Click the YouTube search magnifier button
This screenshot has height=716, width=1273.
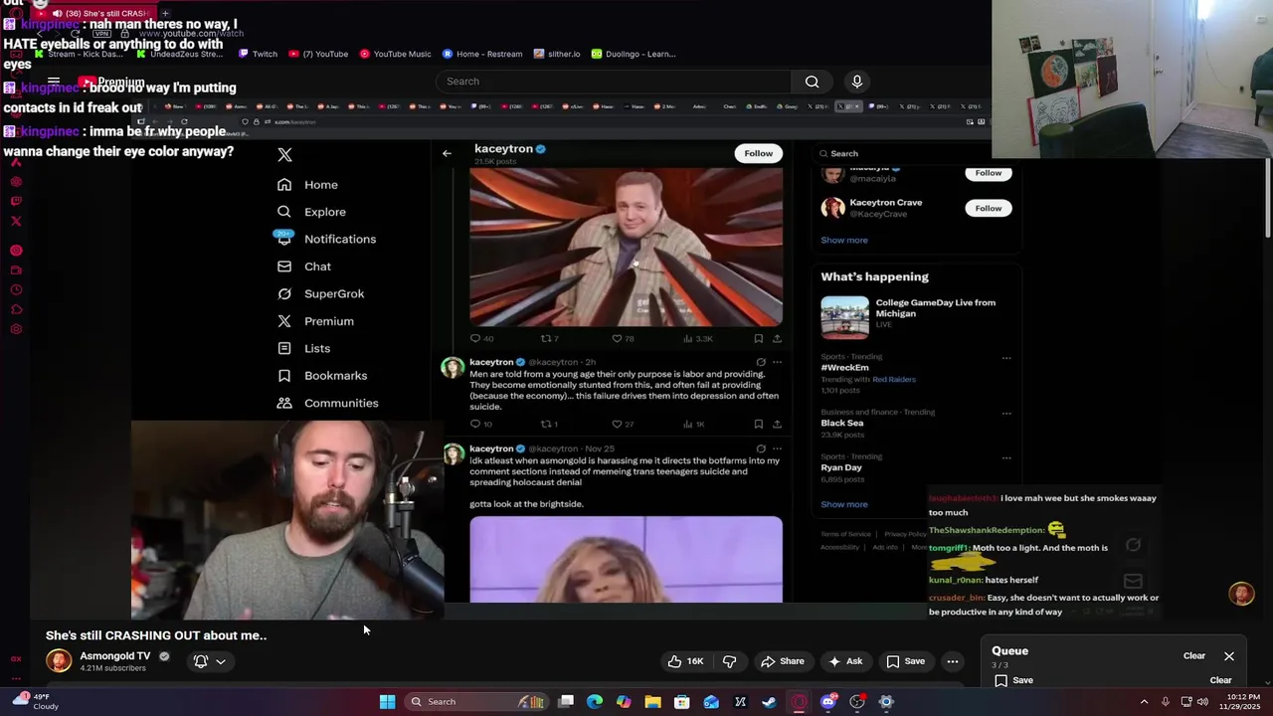(x=812, y=82)
